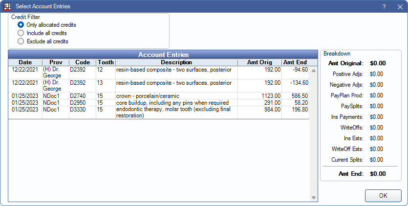Image resolution: width=408 pixels, height=206 pixels.
Task: Click the scrollbar down arrow in entries grid
Action: [x=314, y=197]
